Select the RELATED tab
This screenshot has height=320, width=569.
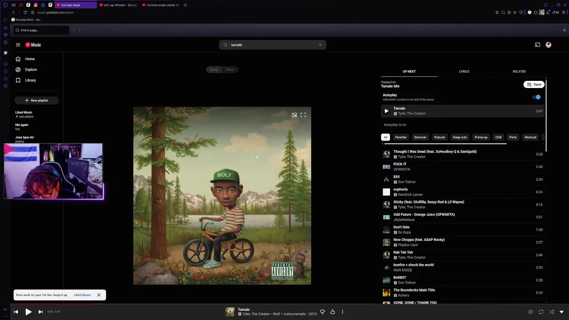click(519, 72)
